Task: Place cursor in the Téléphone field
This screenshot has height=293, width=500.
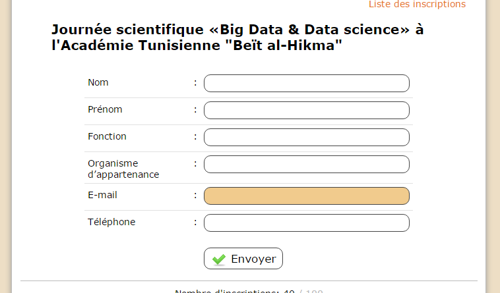Action: click(x=307, y=223)
